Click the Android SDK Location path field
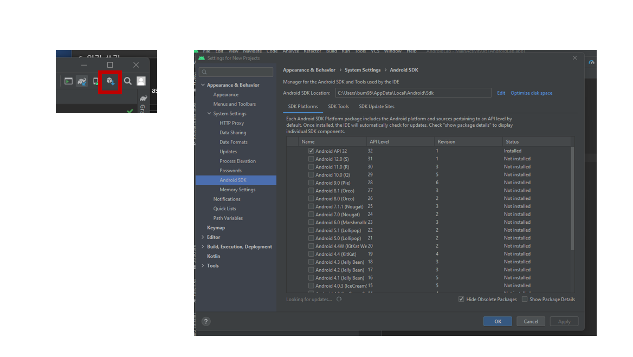The height and width of the screenshot is (357, 633). pyautogui.click(x=413, y=93)
